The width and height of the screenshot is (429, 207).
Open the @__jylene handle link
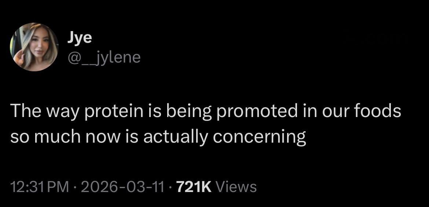(x=104, y=57)
